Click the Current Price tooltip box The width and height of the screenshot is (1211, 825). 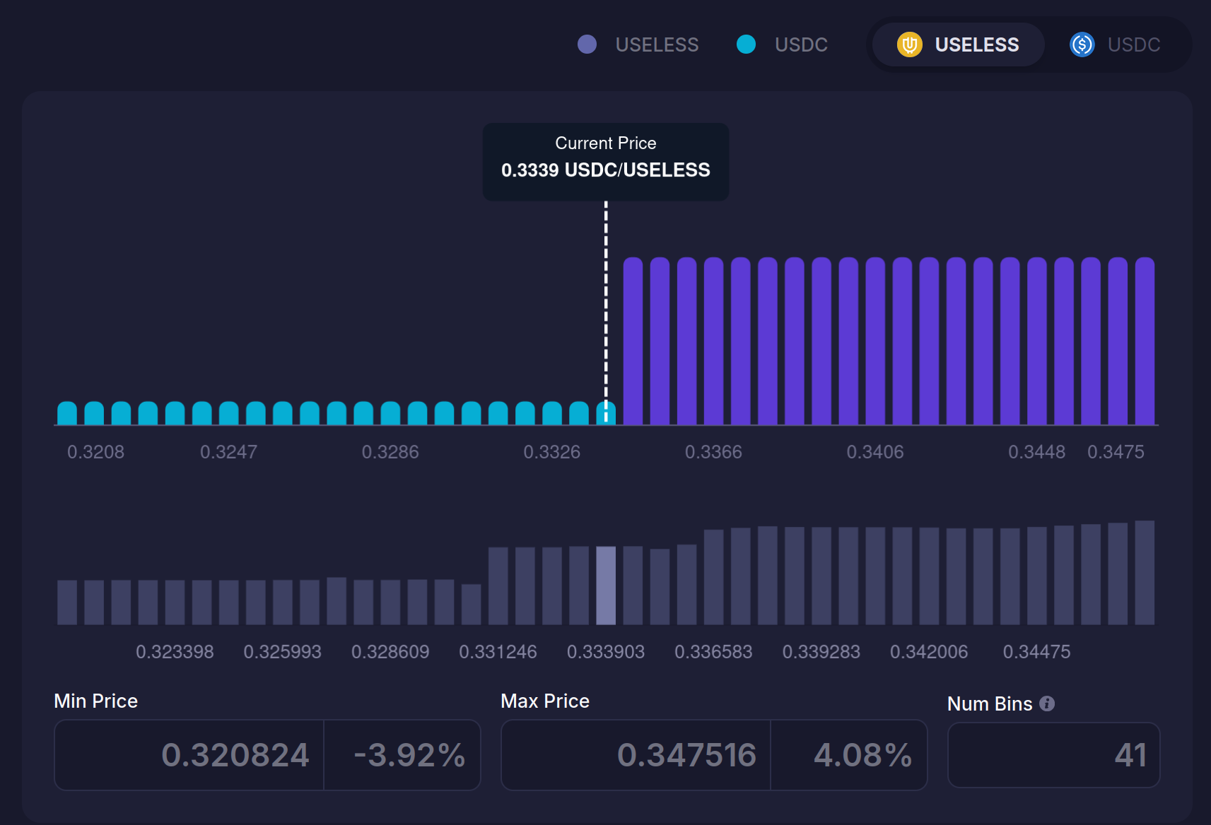pyautogui.click(x=606, y=161)
